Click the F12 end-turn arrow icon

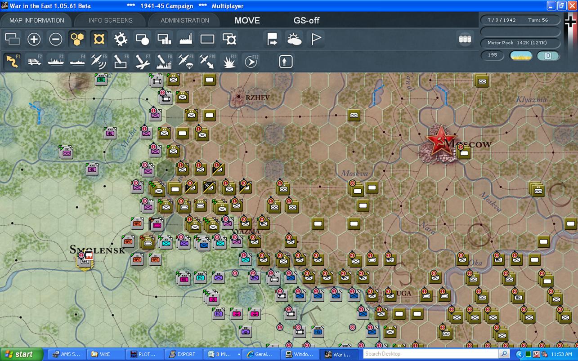pyautogui.click(x=251, y=62)
